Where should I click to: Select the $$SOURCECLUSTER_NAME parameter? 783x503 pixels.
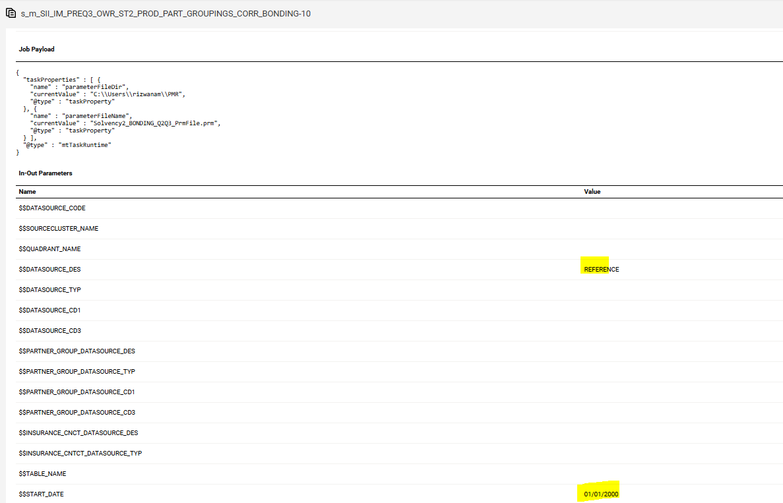[x=59, y=229]
